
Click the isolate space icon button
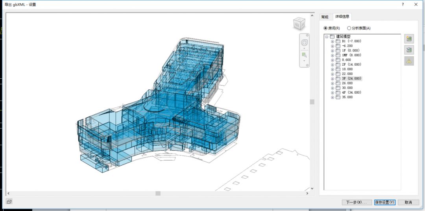[x=409, y=50]
